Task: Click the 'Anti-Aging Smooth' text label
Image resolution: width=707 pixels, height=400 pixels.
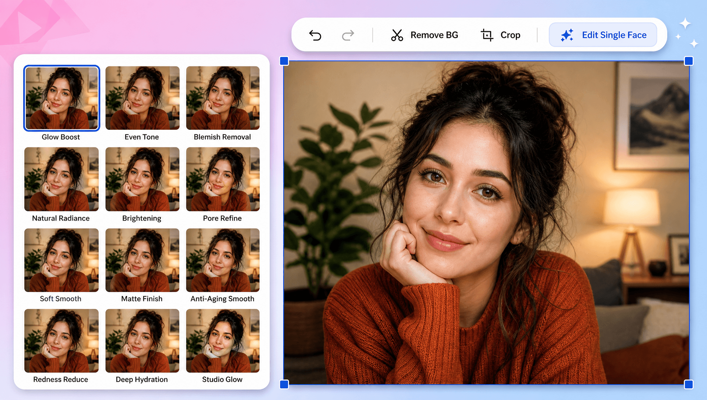Action: pos(222,299)
